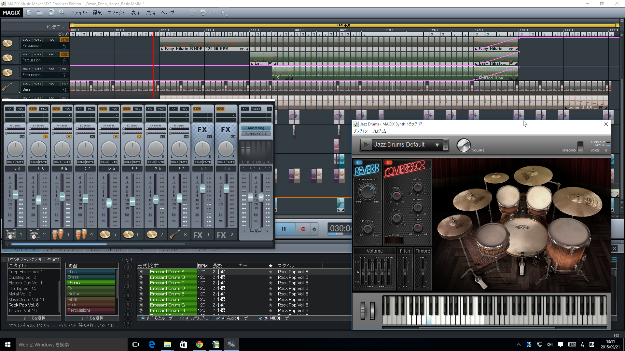Image resolution: width=625 pixels, height=351 pixels.
Task: Click すべてを選択 under style list
Action: point(34,318)
